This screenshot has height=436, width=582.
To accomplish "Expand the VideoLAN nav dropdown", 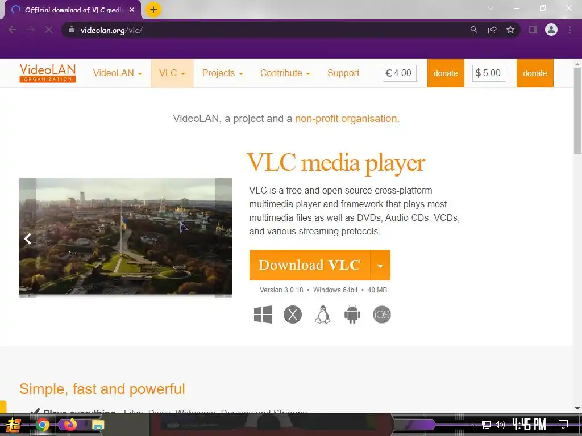I will [x=118, y=73].
